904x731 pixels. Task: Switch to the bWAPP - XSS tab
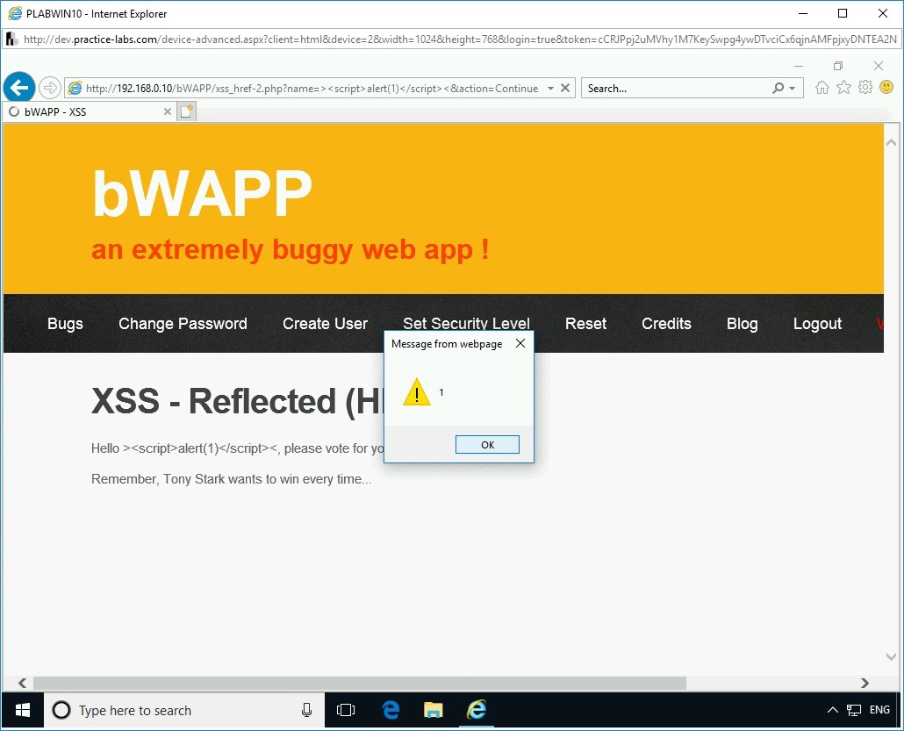[x=88, y=111]
